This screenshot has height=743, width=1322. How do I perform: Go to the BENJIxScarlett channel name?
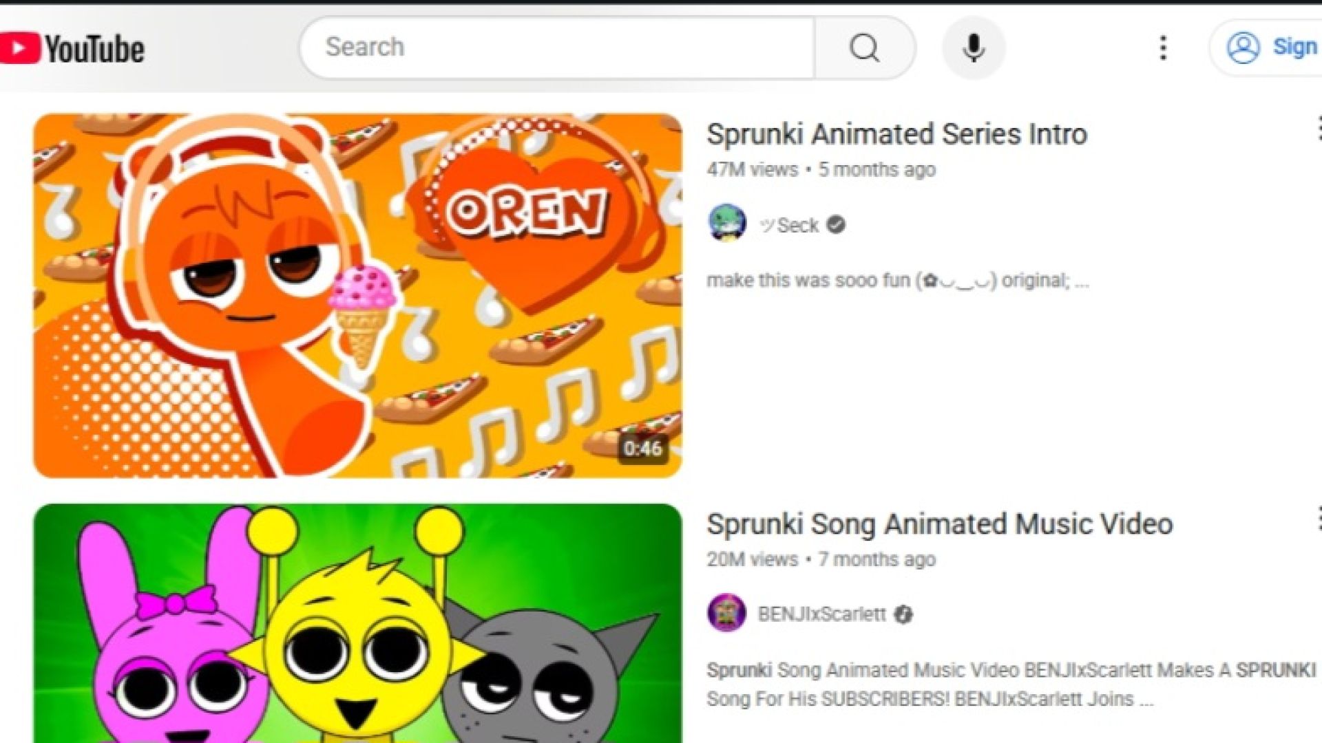tap(821, 614)
